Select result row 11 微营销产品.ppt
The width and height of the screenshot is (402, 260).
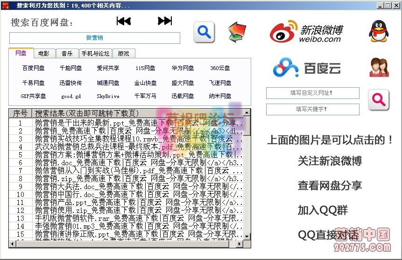click(126, 202)
